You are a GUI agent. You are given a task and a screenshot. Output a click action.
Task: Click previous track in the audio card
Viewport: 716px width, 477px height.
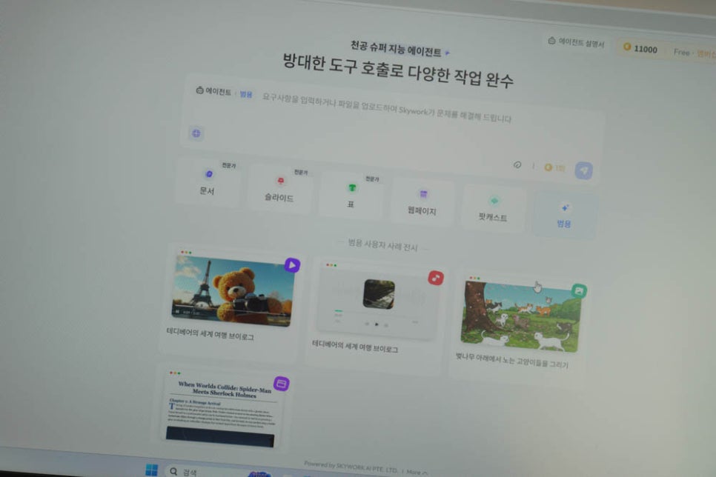[367, 324]
